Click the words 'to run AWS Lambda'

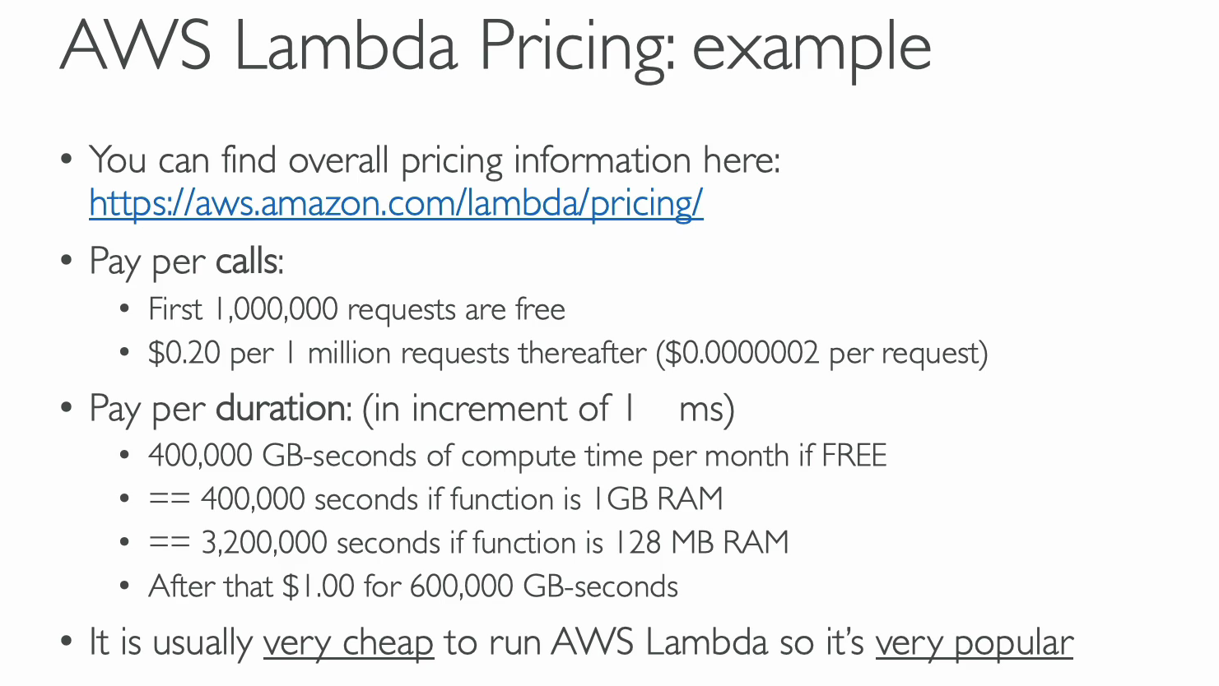[x=606, y=642]
